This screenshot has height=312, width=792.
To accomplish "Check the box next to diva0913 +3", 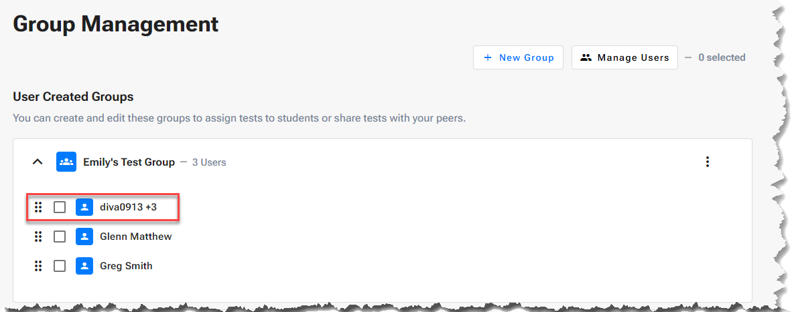I will point(60,207).
